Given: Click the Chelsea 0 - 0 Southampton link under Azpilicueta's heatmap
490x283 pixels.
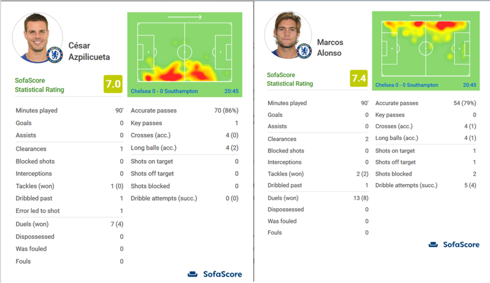Looking at the screenshot, I should click(164, 91).
